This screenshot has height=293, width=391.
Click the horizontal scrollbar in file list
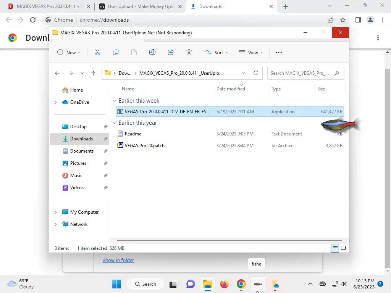[229, 241]
